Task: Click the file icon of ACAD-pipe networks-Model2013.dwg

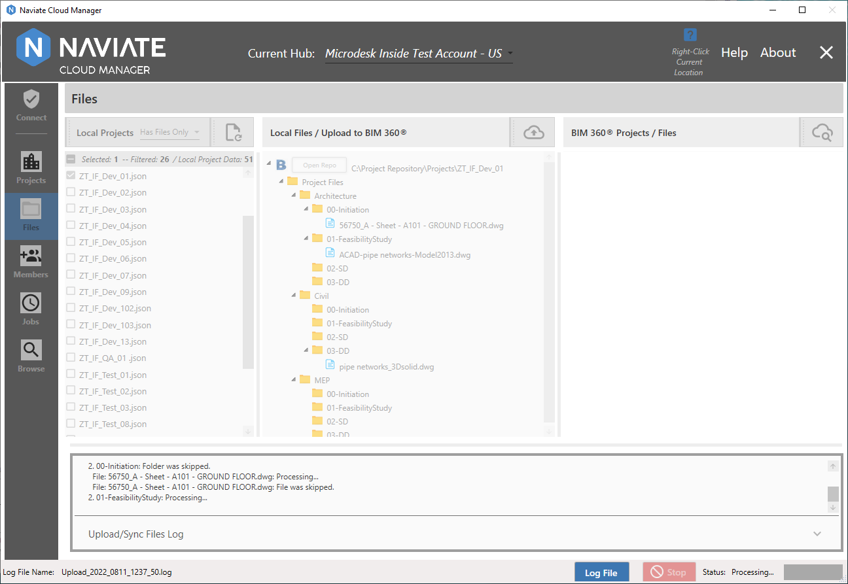Action: [330, 253]
